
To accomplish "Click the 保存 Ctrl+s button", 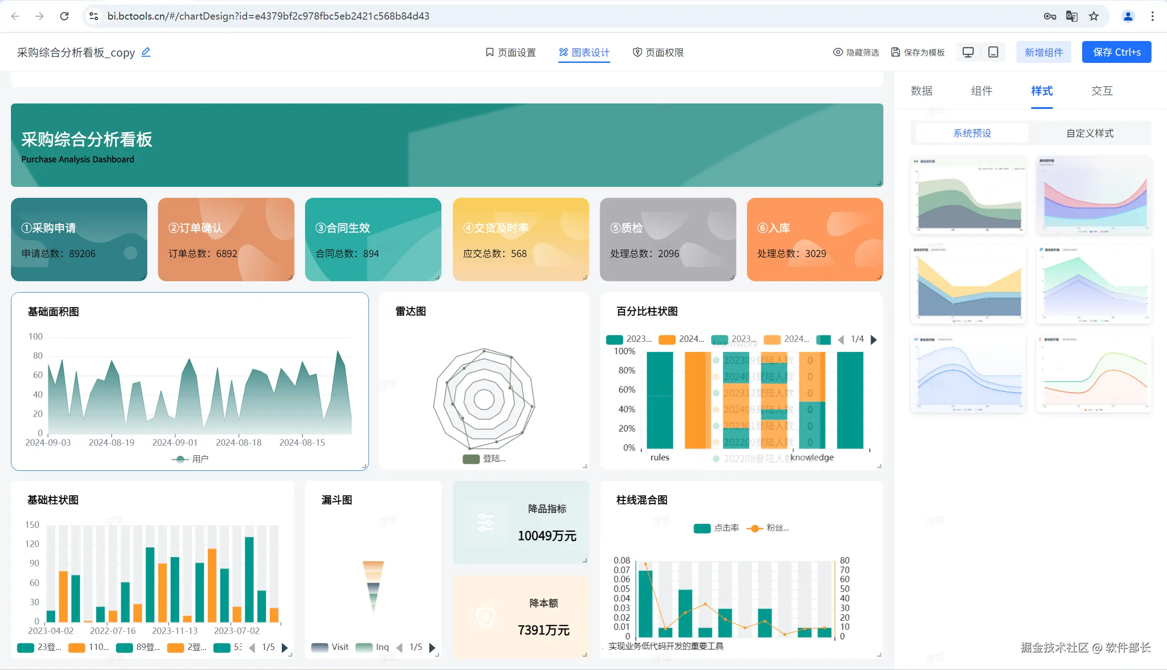I will 1116,52.
